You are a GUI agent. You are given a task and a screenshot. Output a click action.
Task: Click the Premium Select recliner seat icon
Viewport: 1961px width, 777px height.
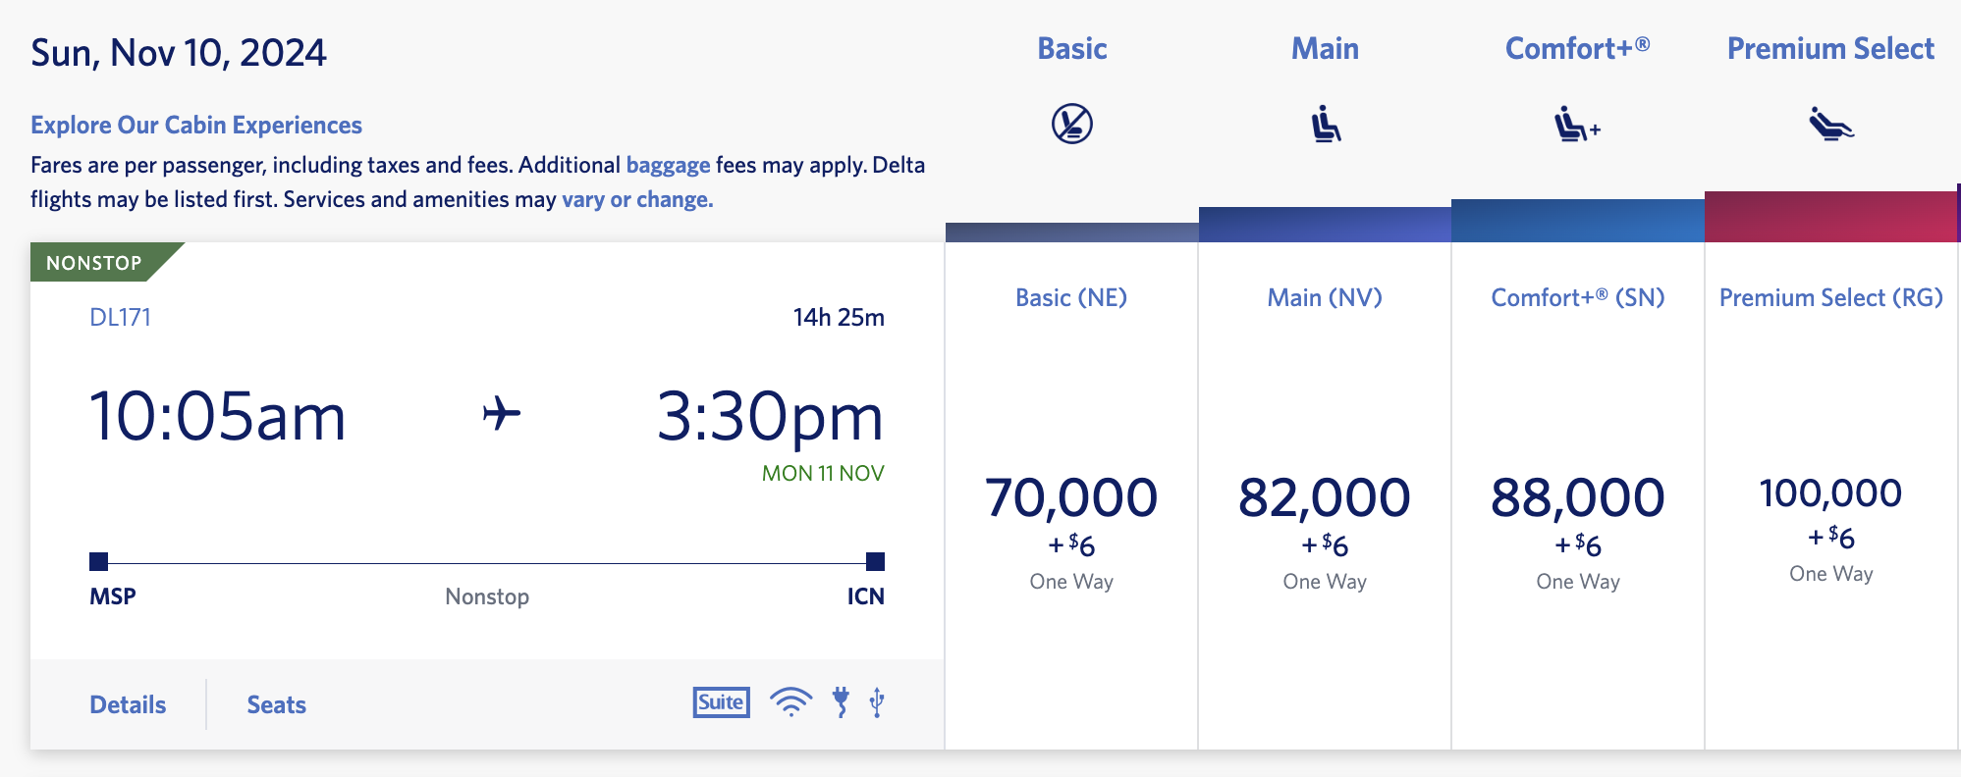(1828, 126)
